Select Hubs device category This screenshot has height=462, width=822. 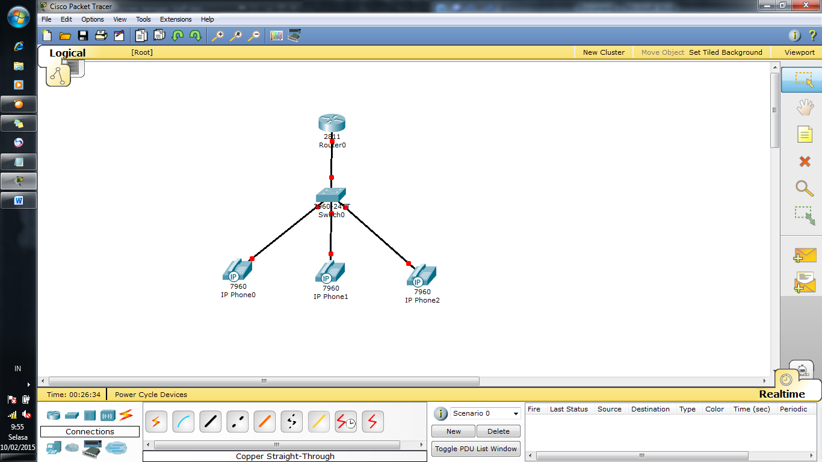click(x=90, y=415)
